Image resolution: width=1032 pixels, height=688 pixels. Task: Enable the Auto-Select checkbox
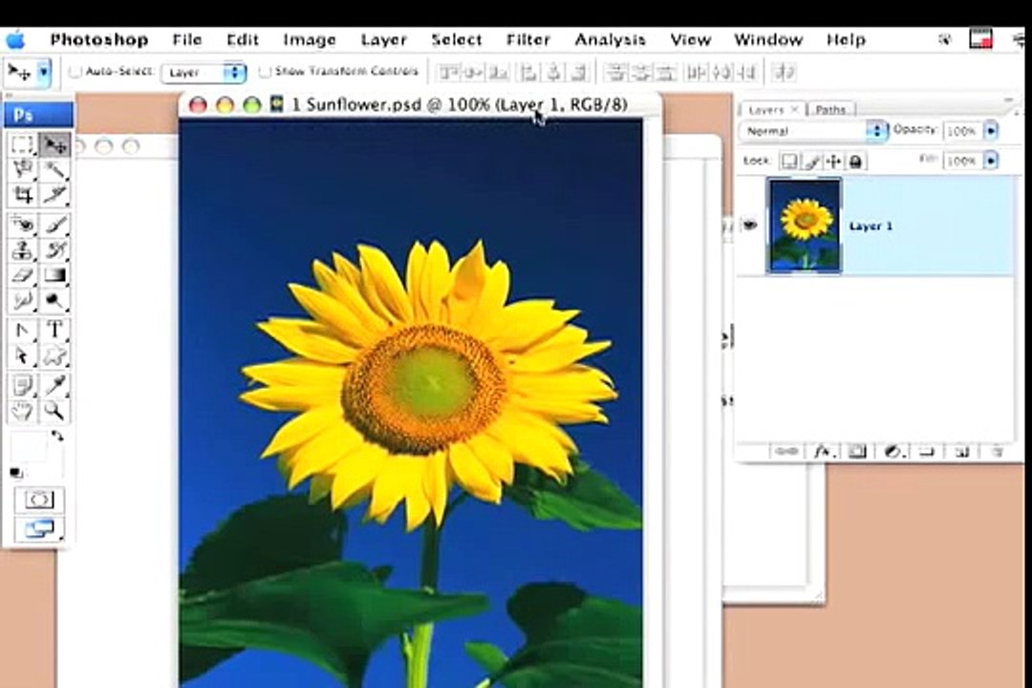[75, 71]
